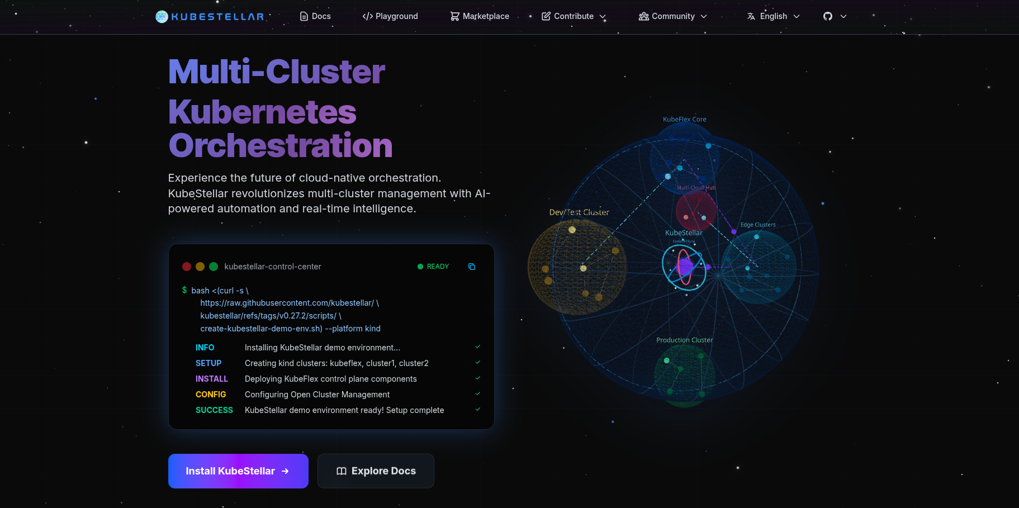The image size is (1019, 508).
Task: Expand the GitHub dropdown chevron
Action: tap(843, 17)
